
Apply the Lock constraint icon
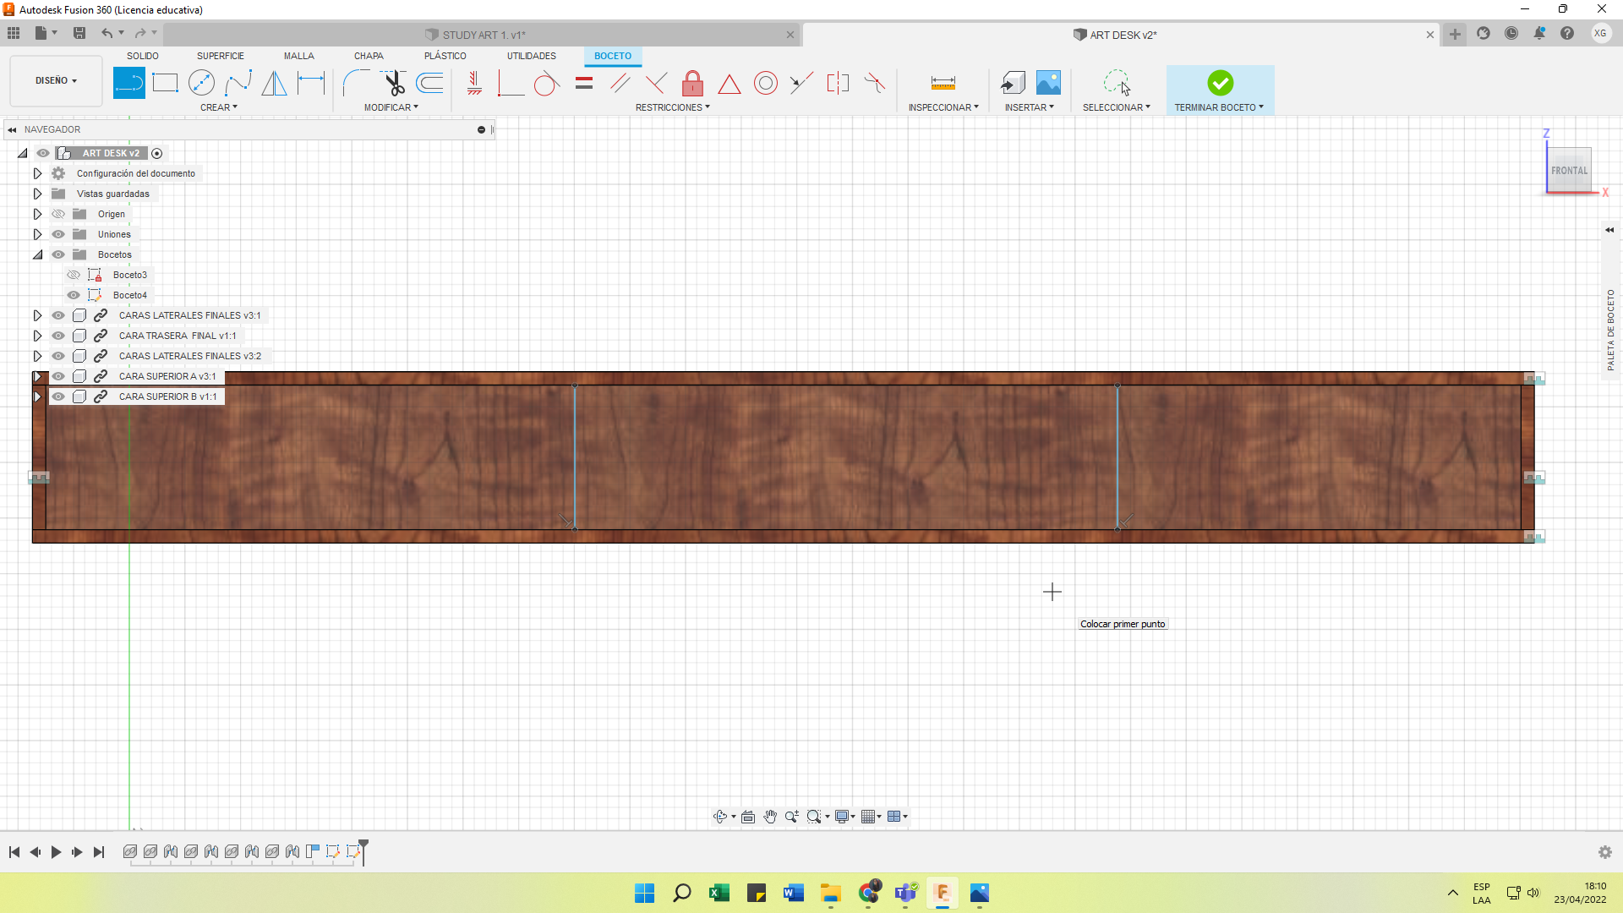[x=692, y=83]
